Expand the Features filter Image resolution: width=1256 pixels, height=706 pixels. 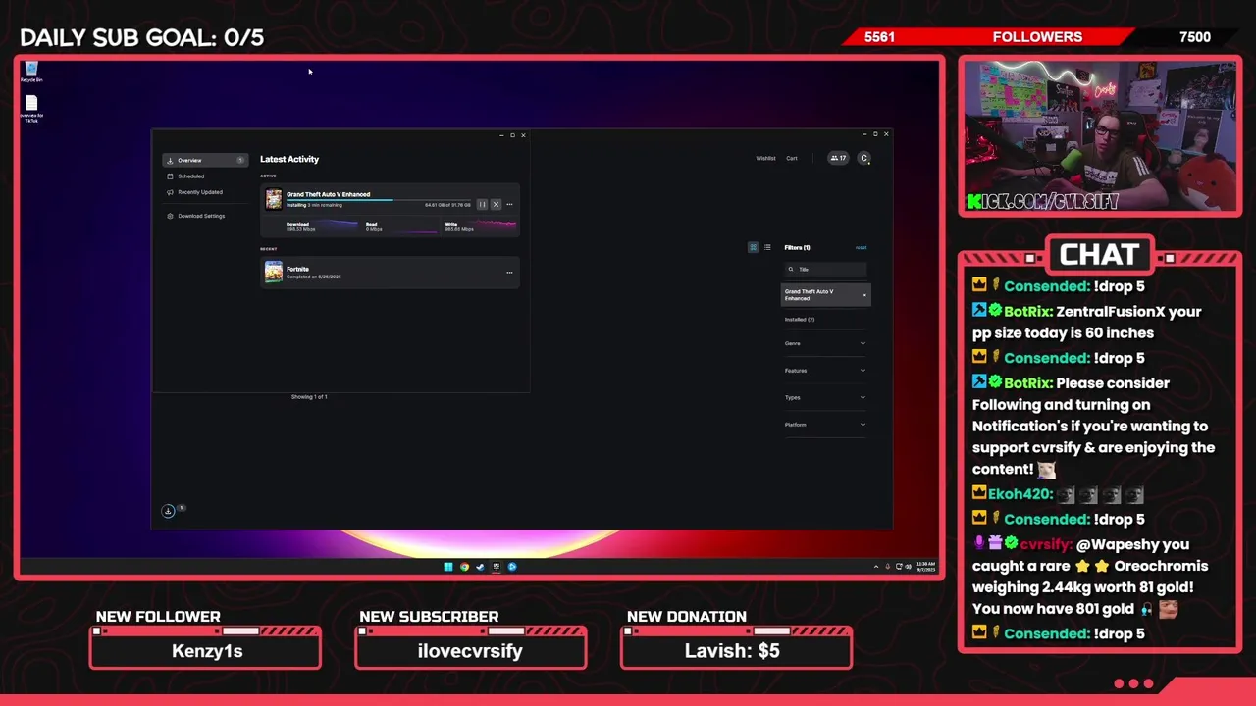[825, 371]
